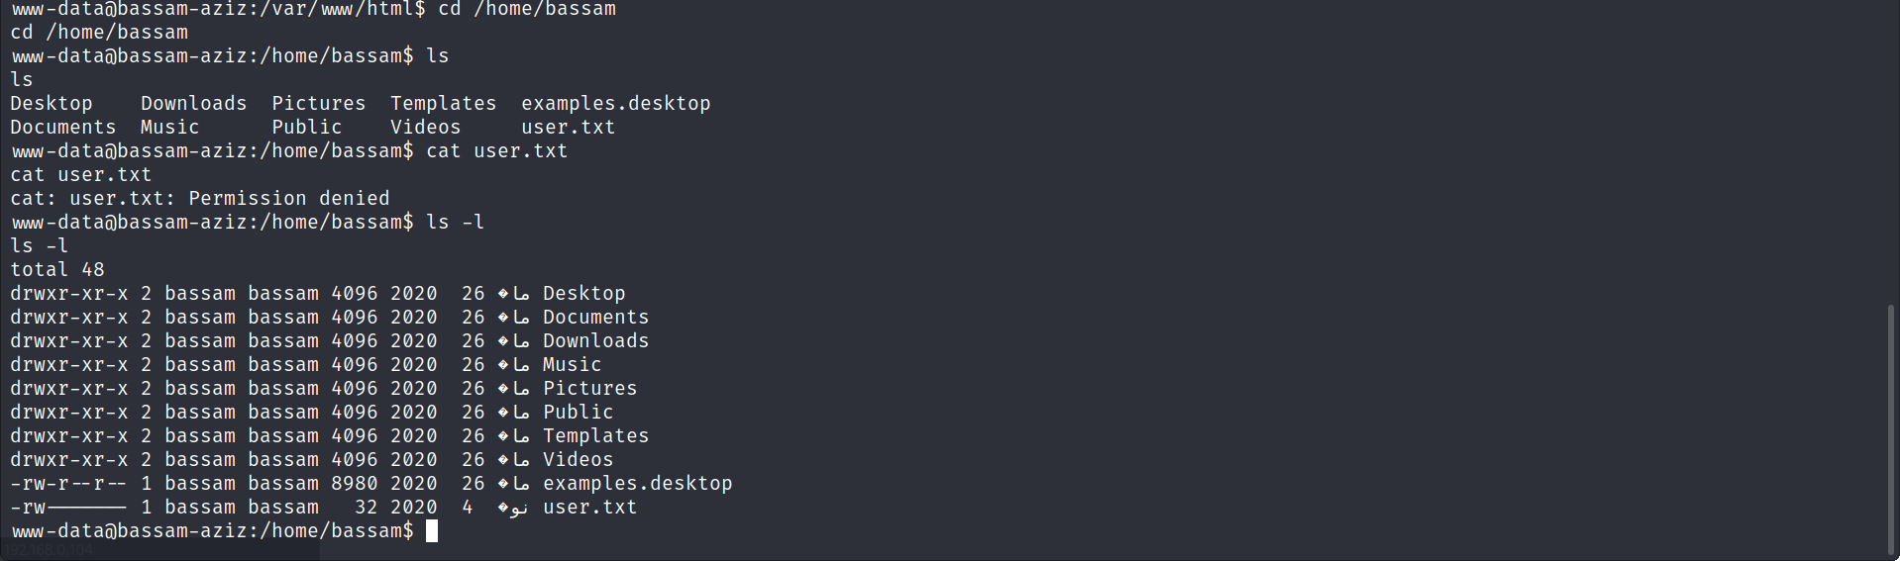
Task: Click Pictures directory name in long listing
Action: tap(589, 389)
